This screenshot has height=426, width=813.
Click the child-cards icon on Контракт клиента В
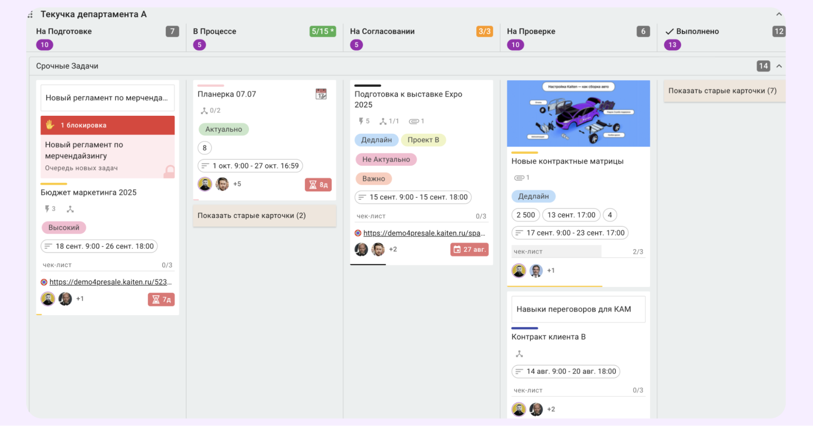(x=519, y=354)
